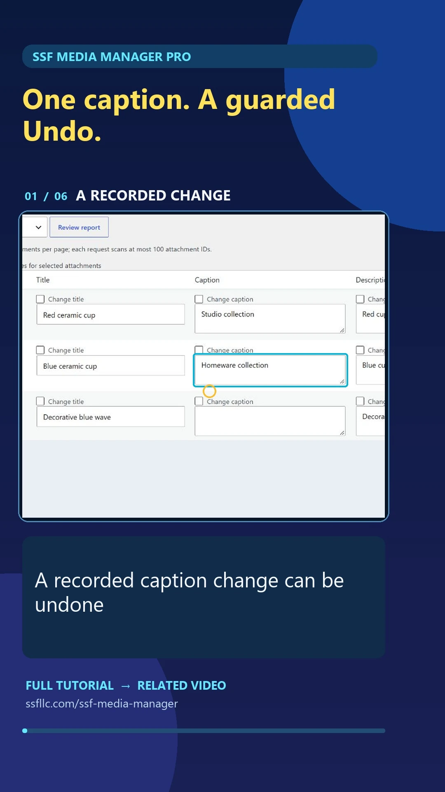Tick Change title for Red ceramic cup
The height and width of the screenshot is (792, 445).
(x=40, y=299)
